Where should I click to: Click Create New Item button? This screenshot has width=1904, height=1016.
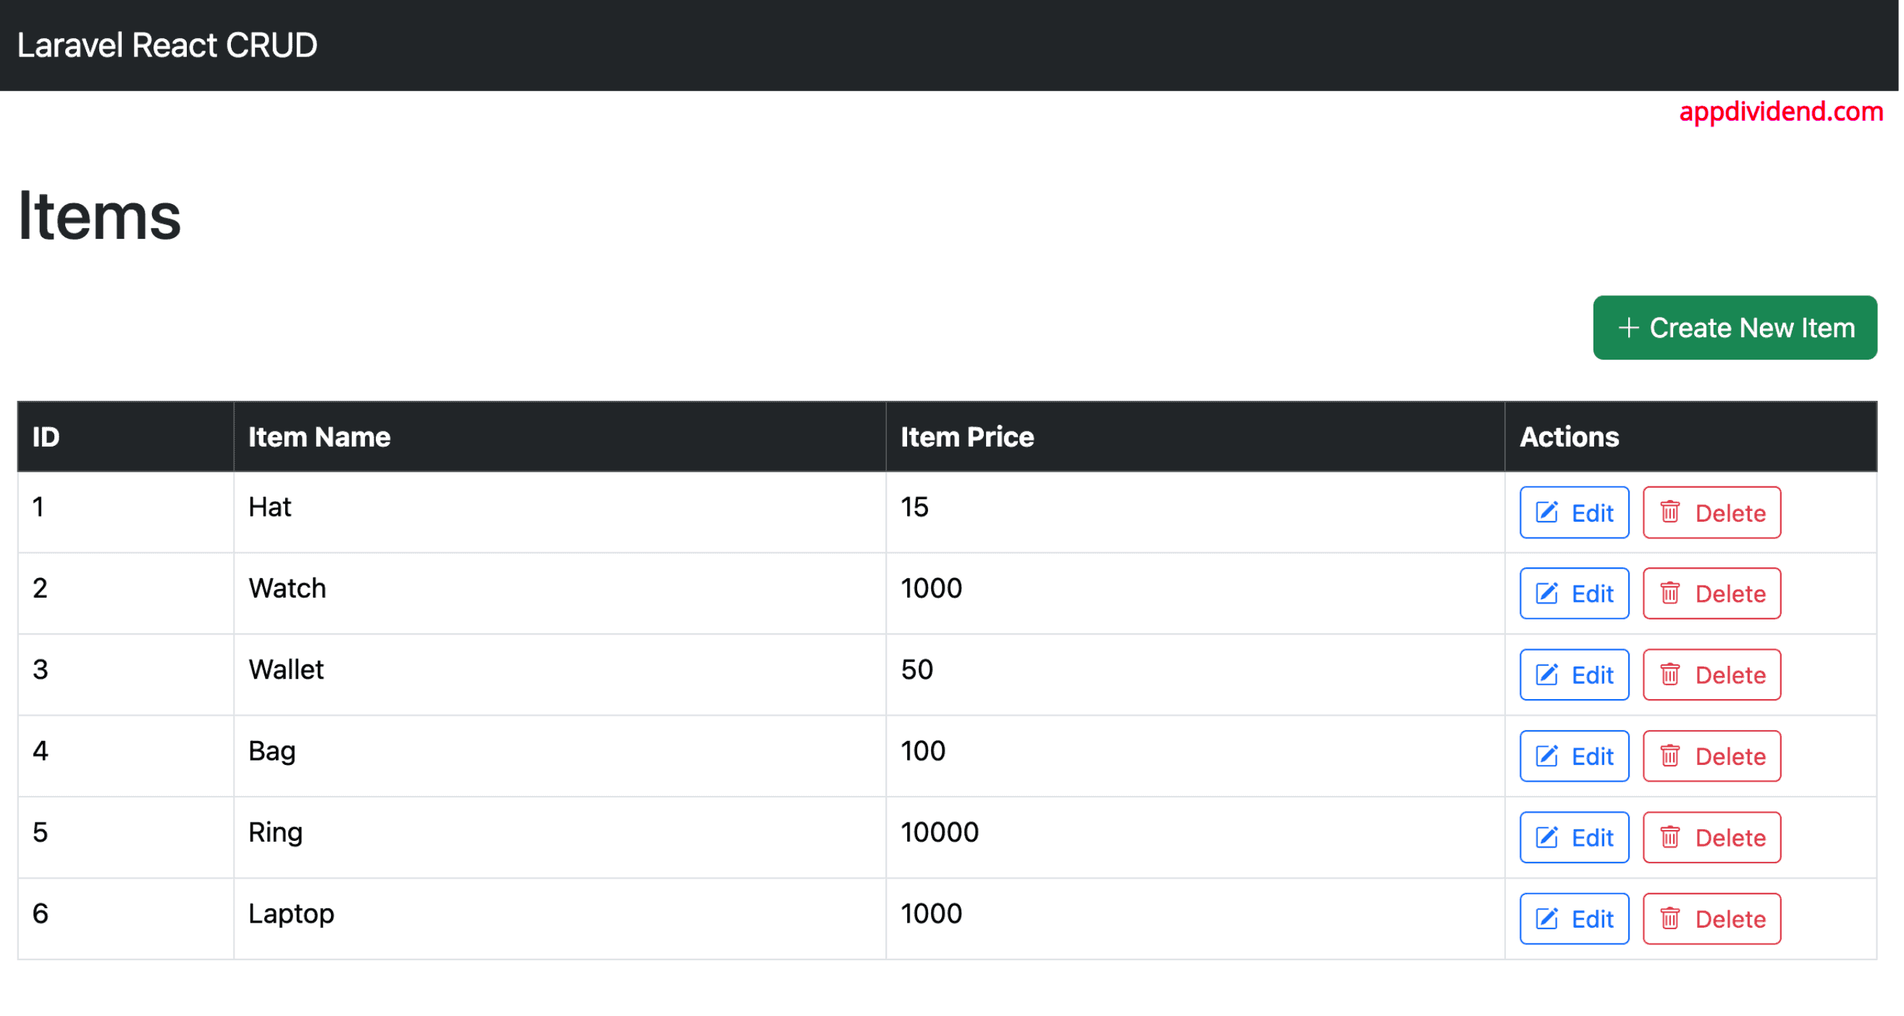(x=1737, y=327)
